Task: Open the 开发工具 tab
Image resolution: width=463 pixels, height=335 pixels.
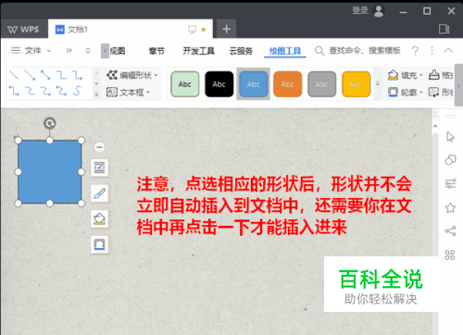Action: 198,51
